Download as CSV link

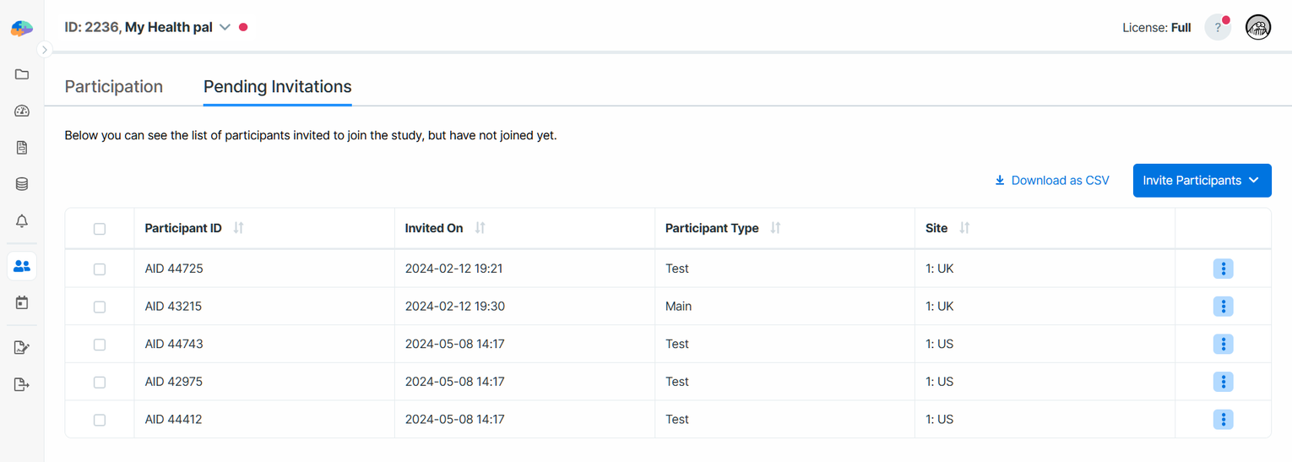coord(1052,180)
